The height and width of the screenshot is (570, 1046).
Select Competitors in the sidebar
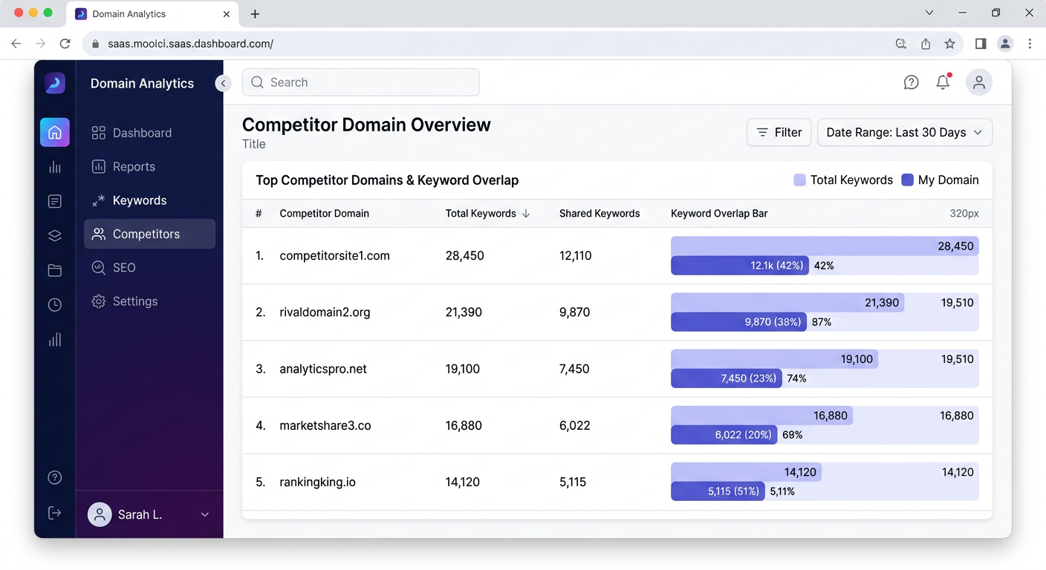pyautogui.click(x=150, y=234)
